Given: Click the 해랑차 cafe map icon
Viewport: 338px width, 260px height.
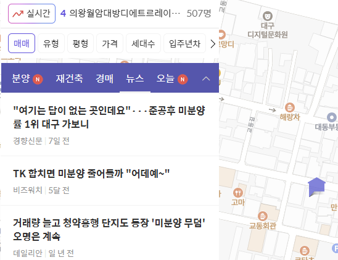Looking at the screenshot, I should coord(290,107).
